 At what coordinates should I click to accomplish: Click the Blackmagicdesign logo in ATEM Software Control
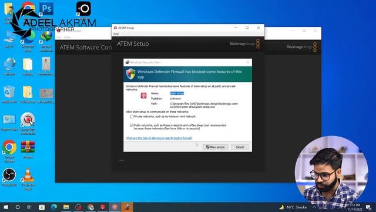301,47
